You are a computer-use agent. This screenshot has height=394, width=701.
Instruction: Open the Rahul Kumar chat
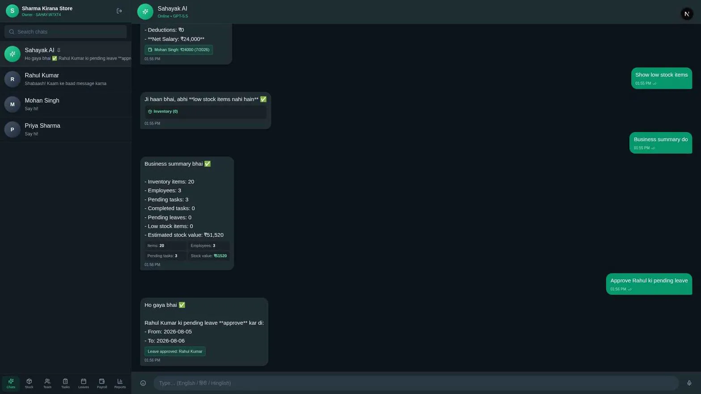click(66, 79)
